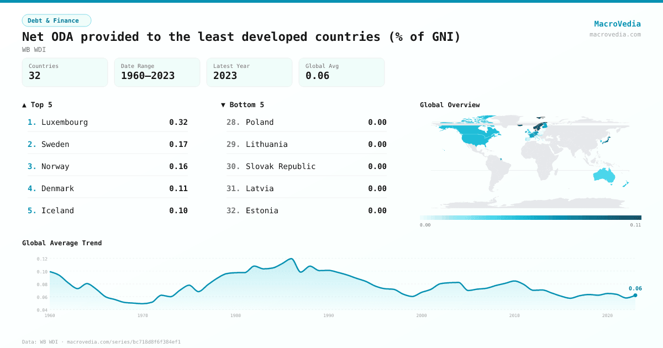Select Poland row in Bottom 5
The width and height of the screenshot is (663, 348).
(x=307, y=122)
